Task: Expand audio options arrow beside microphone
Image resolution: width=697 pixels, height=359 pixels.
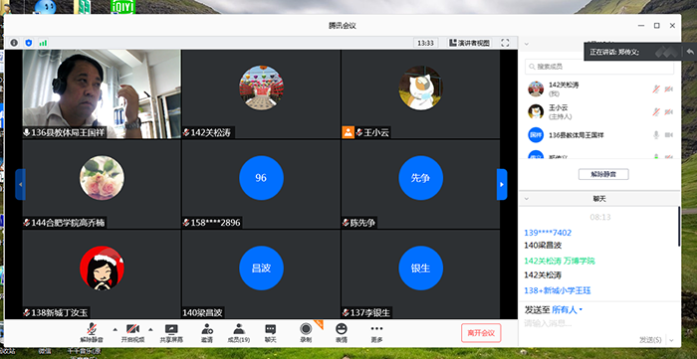Action: coord(116,329)
